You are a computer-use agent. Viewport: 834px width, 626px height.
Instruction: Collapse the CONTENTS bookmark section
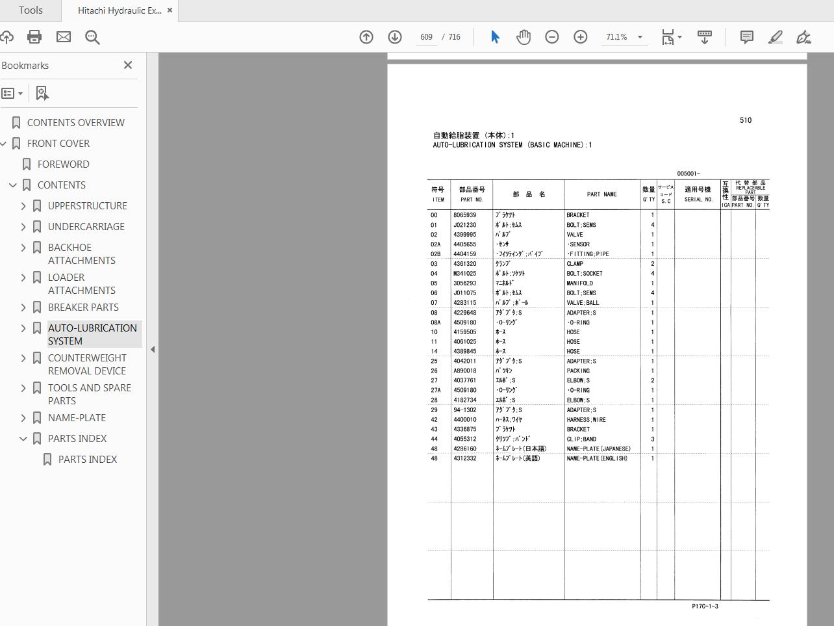click(12, 185)
